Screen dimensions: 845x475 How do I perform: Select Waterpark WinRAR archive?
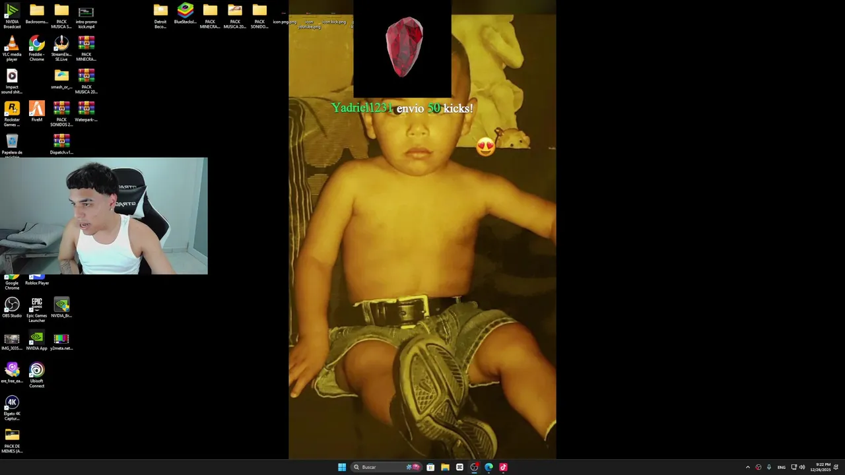tap(86, 112)
